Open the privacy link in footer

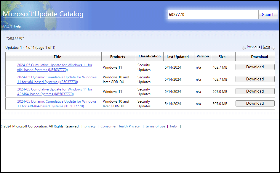(x=90, y=126)
